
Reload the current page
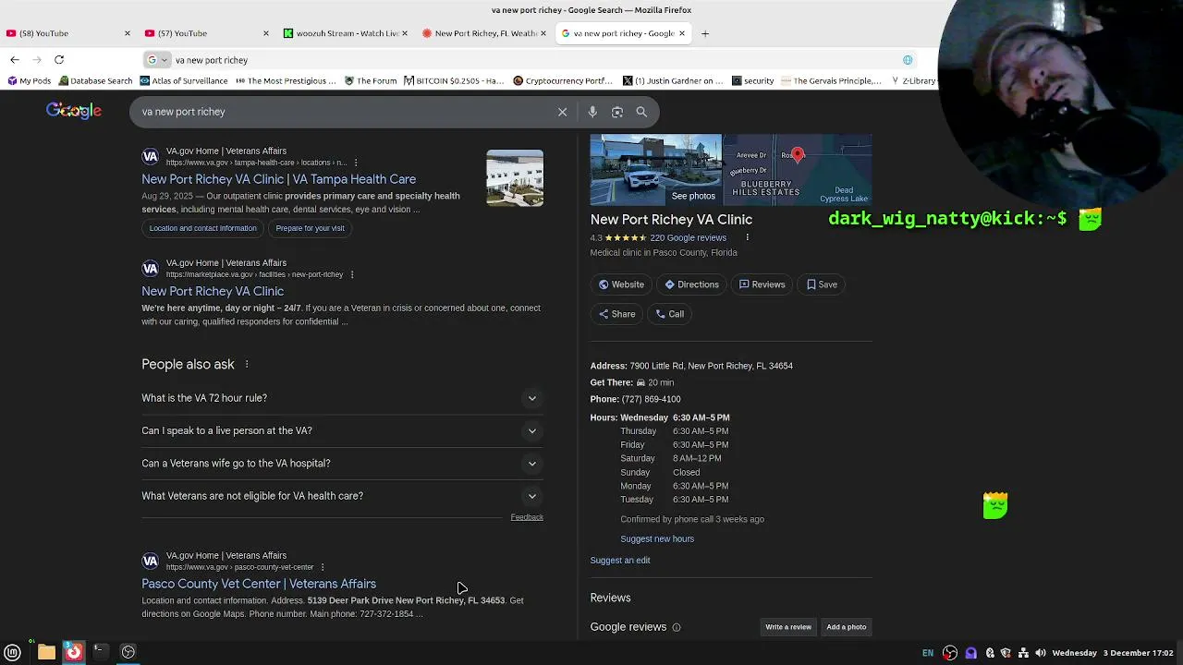[x=59, y=60]
